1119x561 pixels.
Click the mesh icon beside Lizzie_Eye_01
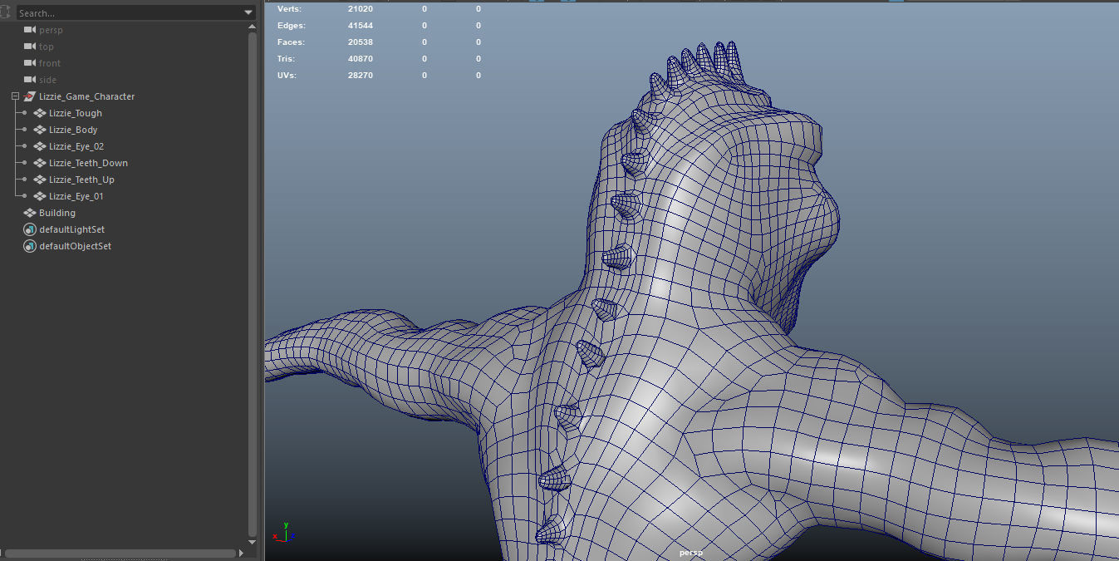(x=40, y=196)
